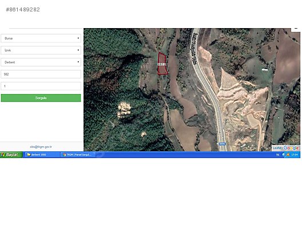This screenshot has height=227, width=302.
Task: Click the white map control at top-right
Action: coord(296,29)
